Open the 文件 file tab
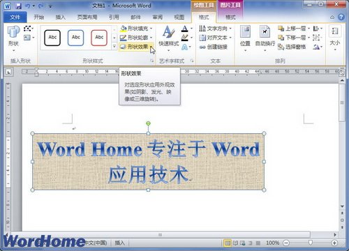The image size is (349, 251). point(15,17)
